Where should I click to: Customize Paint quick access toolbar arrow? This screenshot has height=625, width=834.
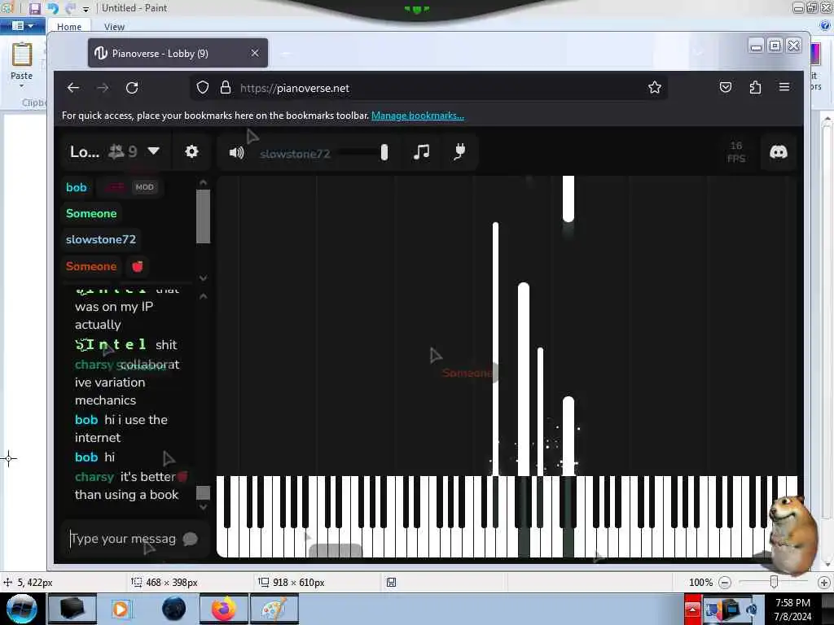86,9
